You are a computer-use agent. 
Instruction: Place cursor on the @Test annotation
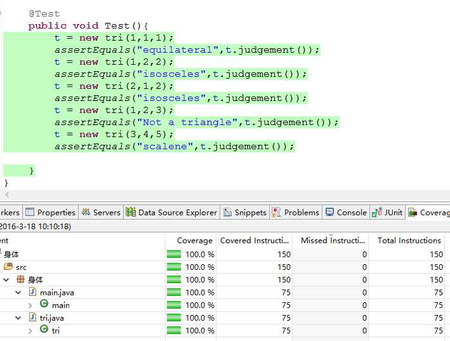coord(44,13)
